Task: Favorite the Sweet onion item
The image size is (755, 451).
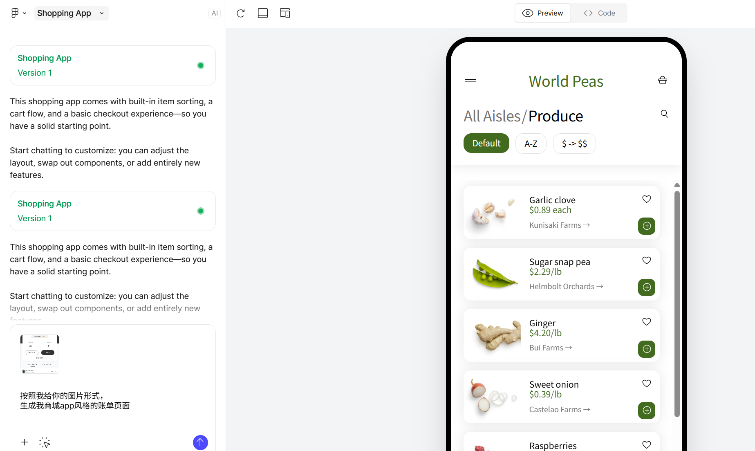Action: (646, 384)
